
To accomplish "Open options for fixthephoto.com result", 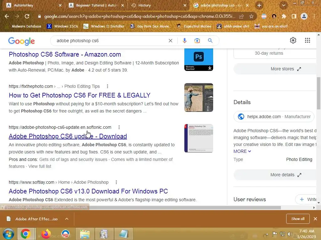I will pos(108,86).
